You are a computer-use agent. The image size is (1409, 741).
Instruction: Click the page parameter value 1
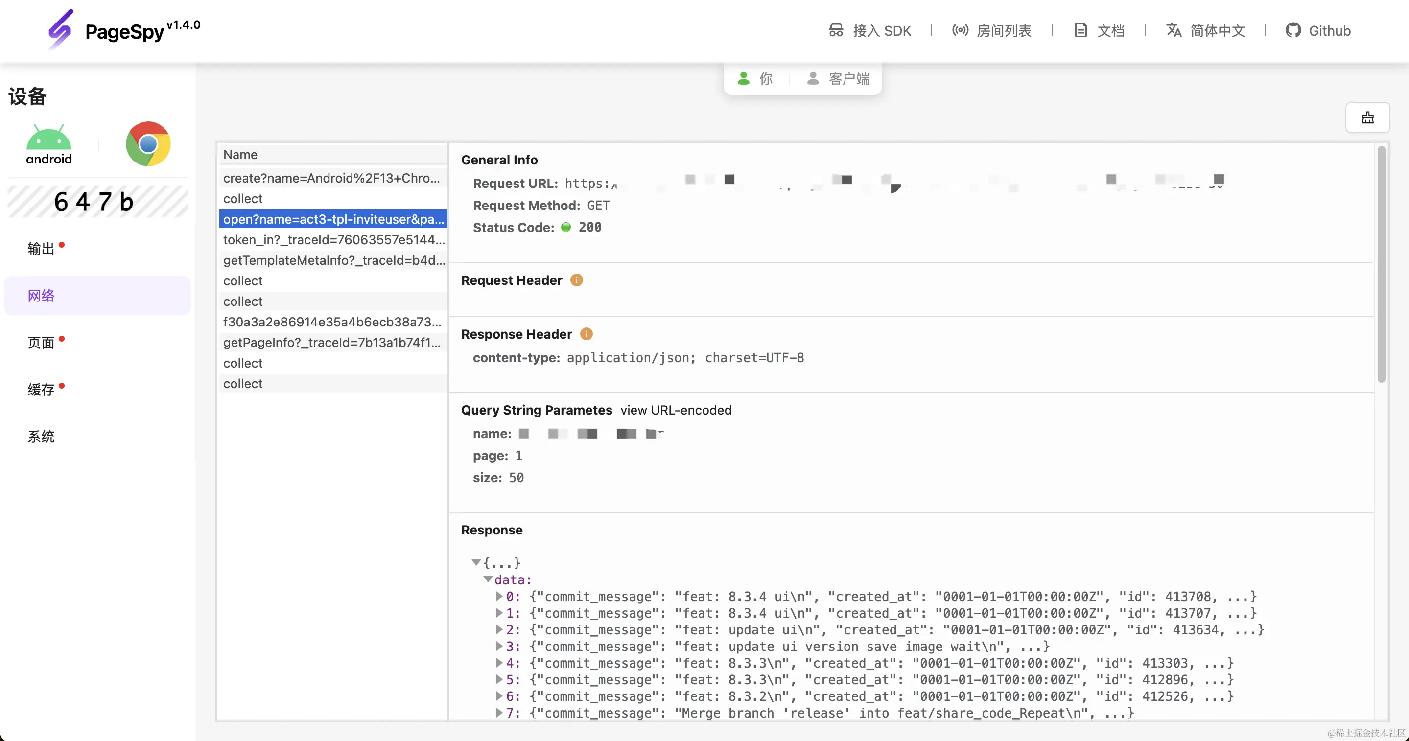tap(518, 456)
